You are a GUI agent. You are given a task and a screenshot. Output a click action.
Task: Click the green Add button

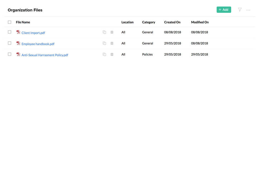tap(224, 10)
